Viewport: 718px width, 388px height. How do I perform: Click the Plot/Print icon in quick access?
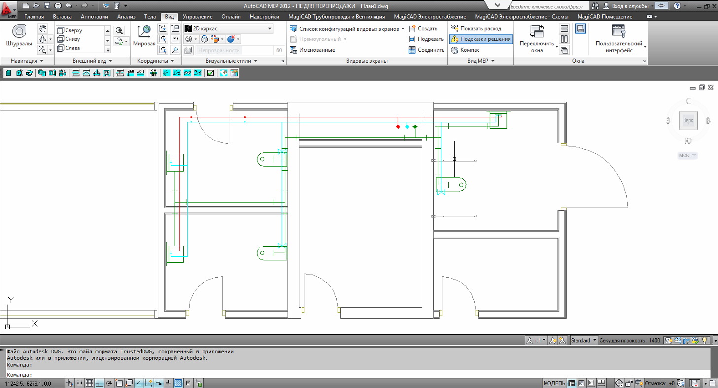tap(58, 5)
